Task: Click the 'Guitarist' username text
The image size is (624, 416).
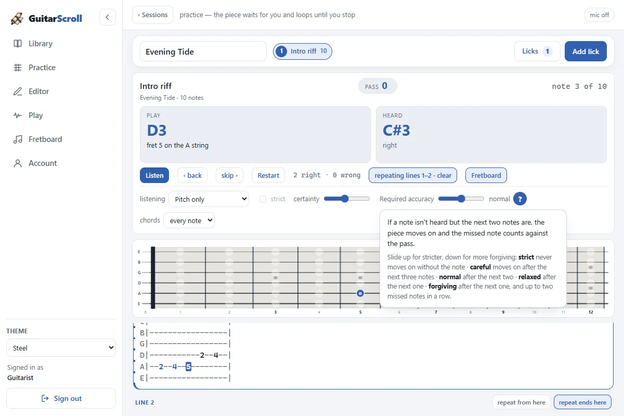Action: pyautogui.click(x=20, y=378)
